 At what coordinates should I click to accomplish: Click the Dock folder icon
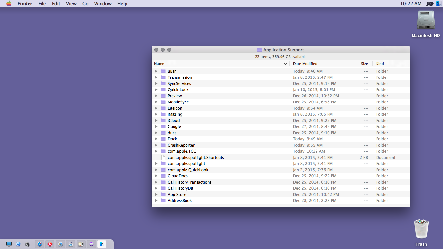click(163, 139)
